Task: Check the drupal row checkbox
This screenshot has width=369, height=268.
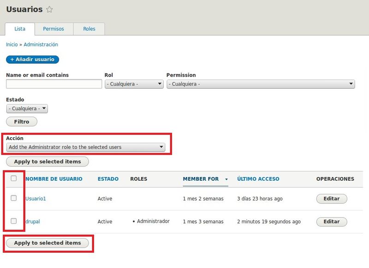Action: (x=14, y=221)
